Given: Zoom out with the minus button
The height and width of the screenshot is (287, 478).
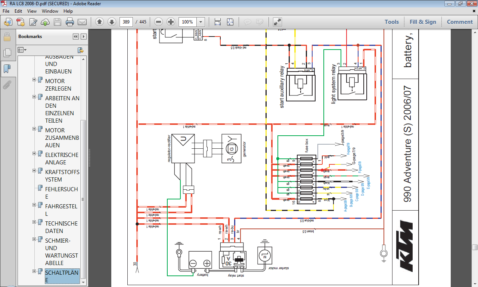Looking at the screenshot, I should pyautogui.click(x=158, y=22).
